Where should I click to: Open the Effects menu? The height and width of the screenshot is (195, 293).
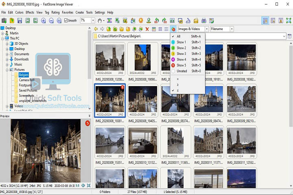[x=30, y=12]
